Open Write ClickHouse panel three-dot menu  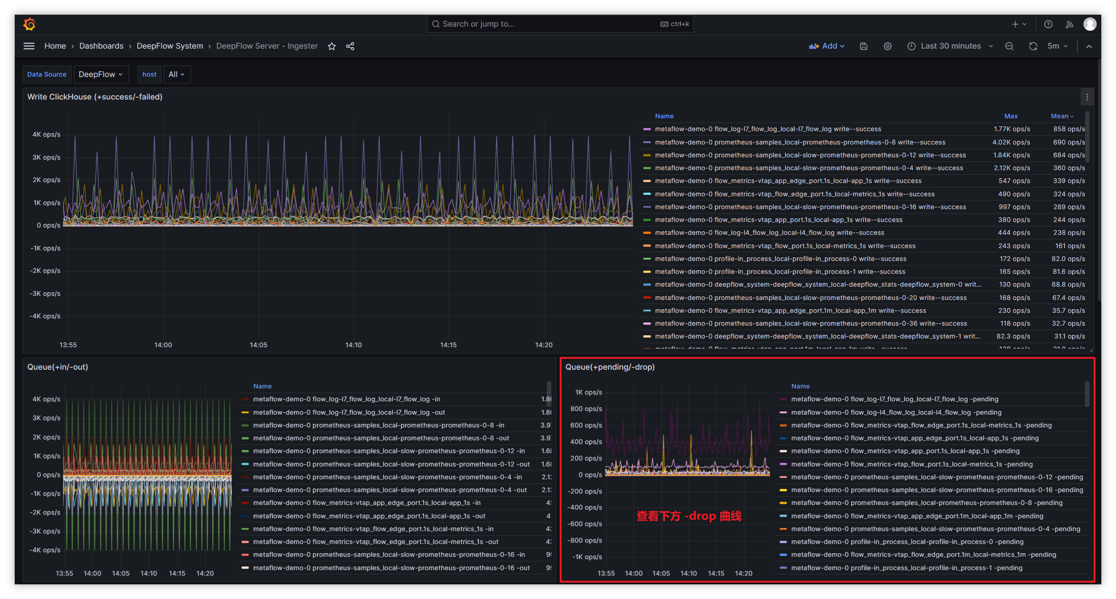click(1087, 97)
